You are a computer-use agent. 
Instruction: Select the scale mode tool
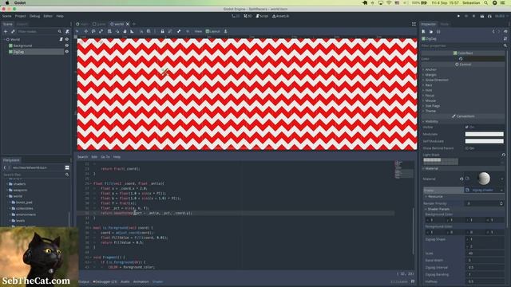pos(101,31)
